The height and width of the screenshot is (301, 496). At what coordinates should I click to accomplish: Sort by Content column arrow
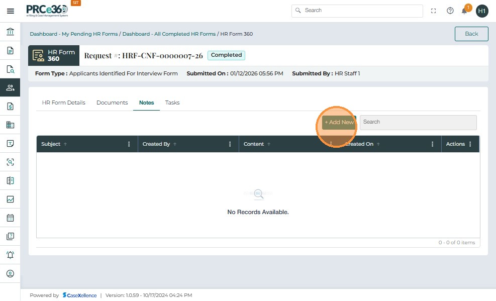(268, 144)
